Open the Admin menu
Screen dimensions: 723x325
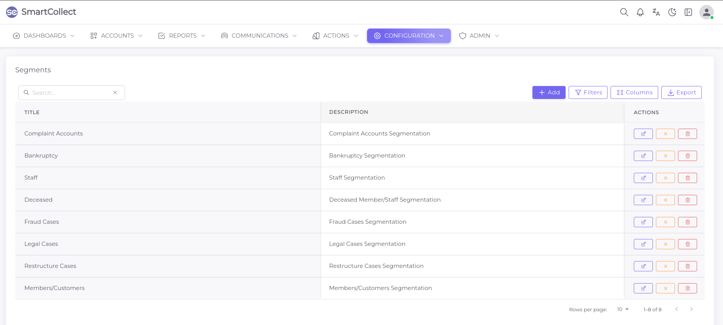point(479,36)
